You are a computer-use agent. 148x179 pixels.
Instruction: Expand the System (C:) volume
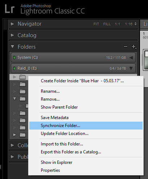point(131,58)
